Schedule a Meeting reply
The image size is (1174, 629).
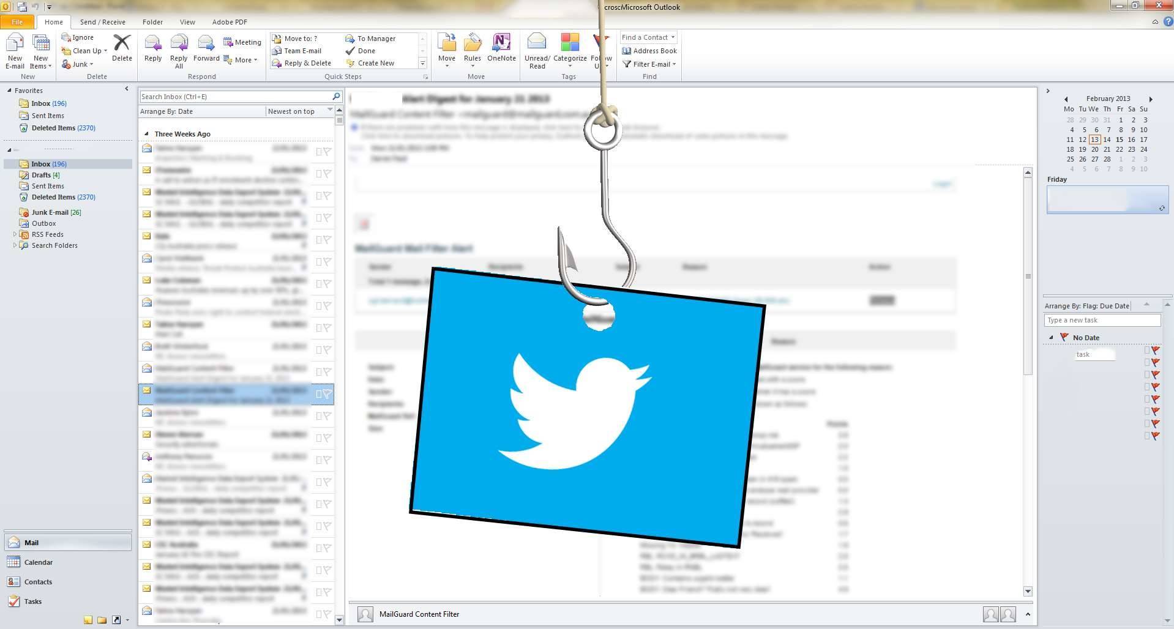pyautogui.click(x=242, y=42)
